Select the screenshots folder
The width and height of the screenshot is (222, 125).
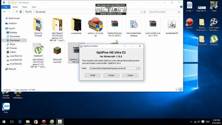[x=76, y=26]
